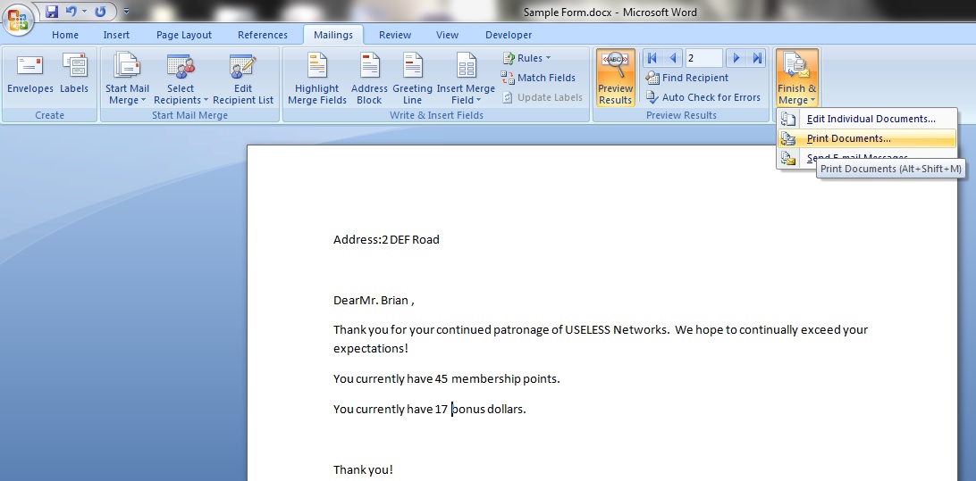
Task: Click the Office button orb
Action: coord(18,18)
